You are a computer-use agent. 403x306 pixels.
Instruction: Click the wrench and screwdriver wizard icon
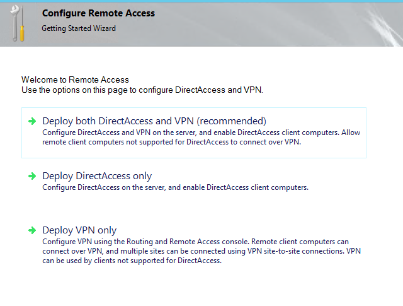coord(18,23)
